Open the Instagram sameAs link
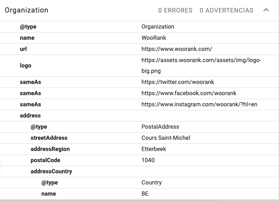This screenshot has height=201, width=279. pyautogui.click(x=199, y=105)
